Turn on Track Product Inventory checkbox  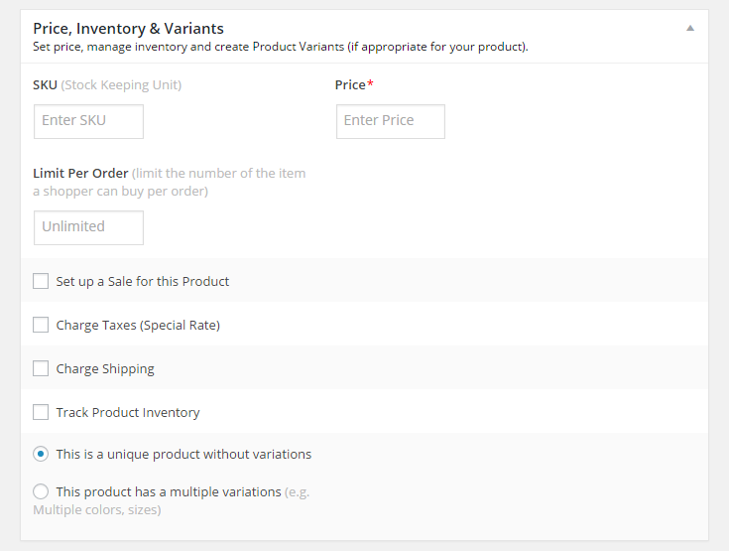41,412
